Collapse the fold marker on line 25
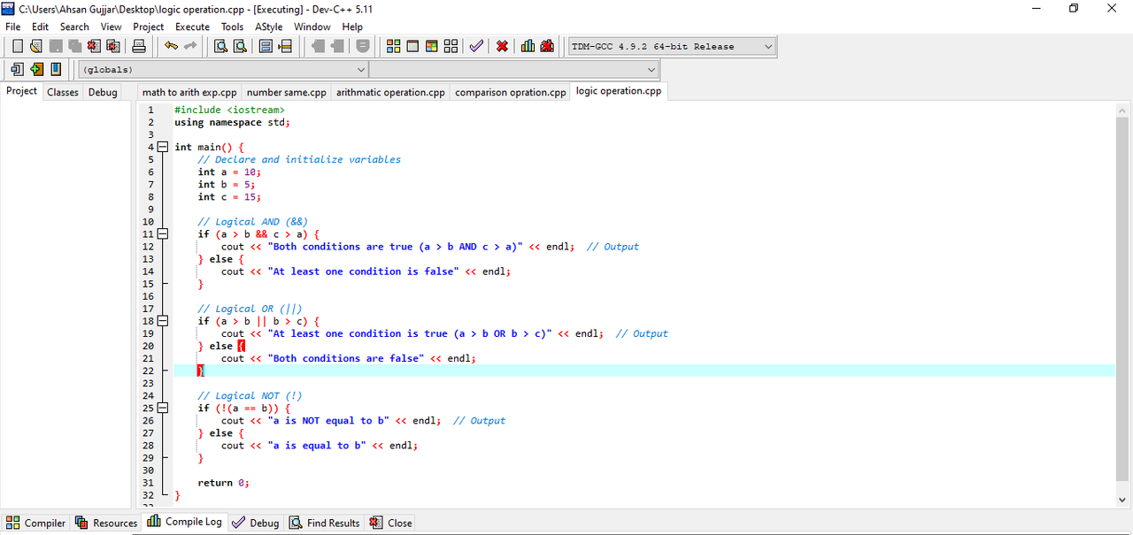Viewport: 1133px width, 535px height. pyautogui.click(x=162, y=408)
